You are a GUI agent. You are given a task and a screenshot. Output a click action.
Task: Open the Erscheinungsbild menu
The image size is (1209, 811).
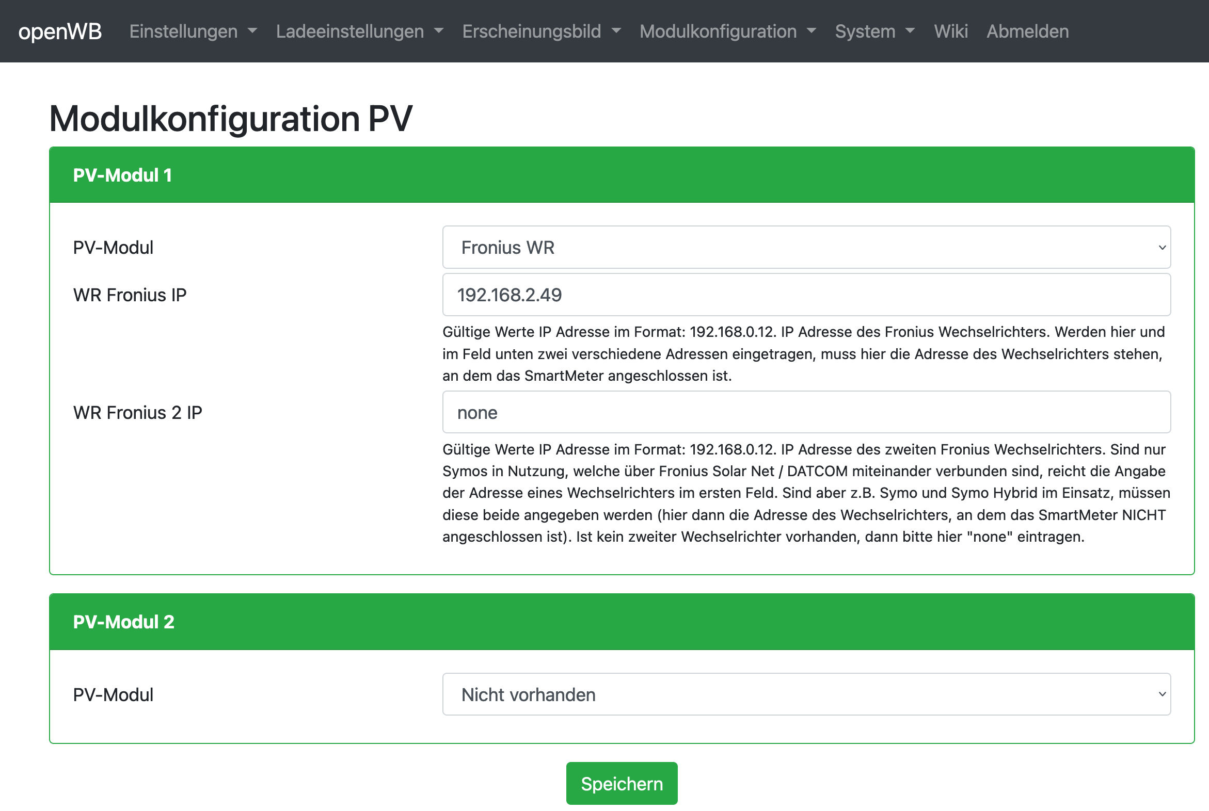click(541, 31)
